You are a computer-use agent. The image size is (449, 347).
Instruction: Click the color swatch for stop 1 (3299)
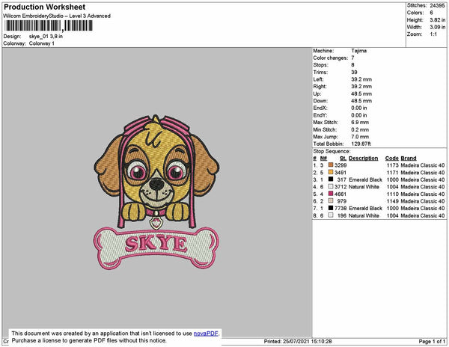point(331,165)
